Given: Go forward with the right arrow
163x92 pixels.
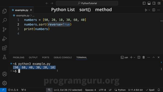Looking at the screenshot, I should (x=52, y=3).
